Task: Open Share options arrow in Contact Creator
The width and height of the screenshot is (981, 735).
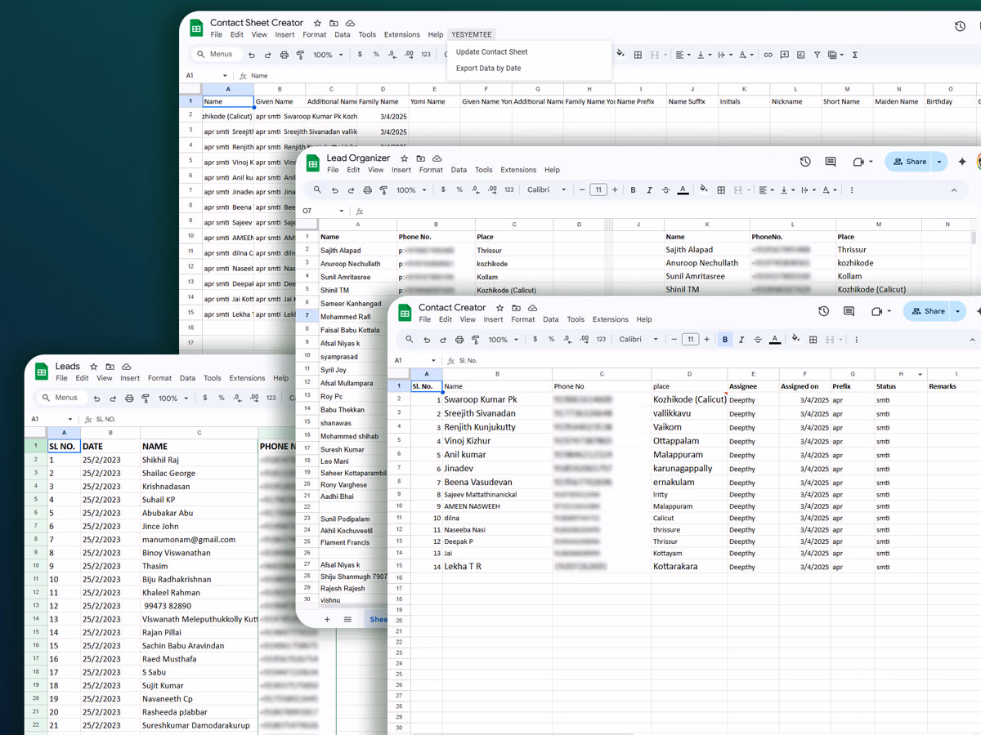Action: point(957,311)
